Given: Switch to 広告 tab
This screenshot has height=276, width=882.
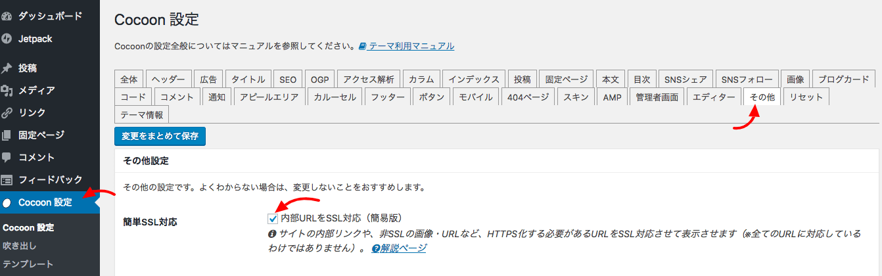Looking at the screenshot, I should pyautogui.click(x=209, y=79).
